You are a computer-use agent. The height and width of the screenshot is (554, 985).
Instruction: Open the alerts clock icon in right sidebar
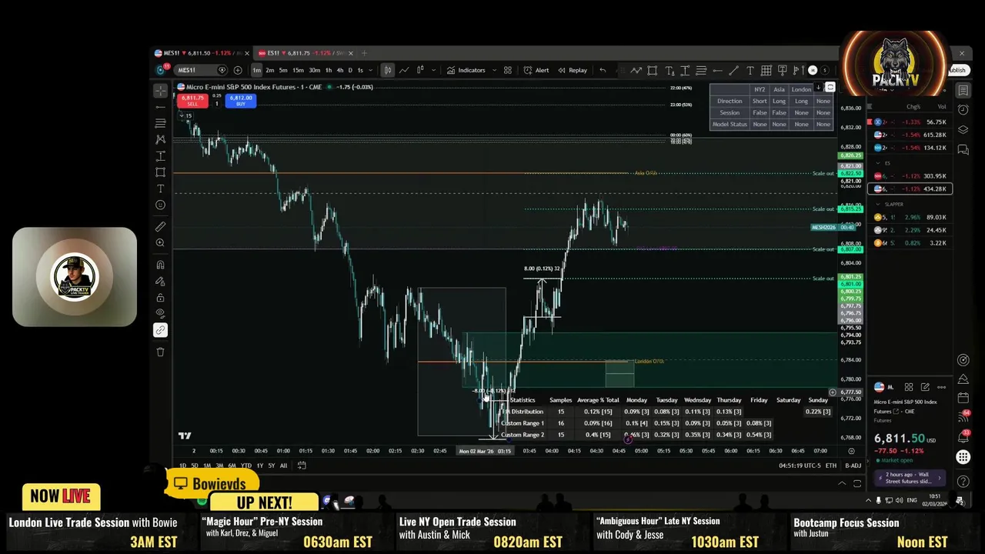[963, 110]
